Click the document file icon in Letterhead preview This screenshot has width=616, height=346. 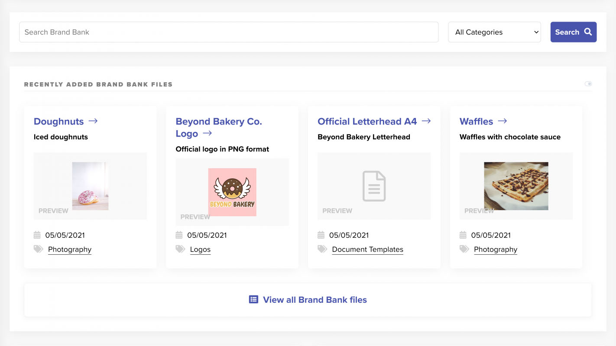pos(374,186)
